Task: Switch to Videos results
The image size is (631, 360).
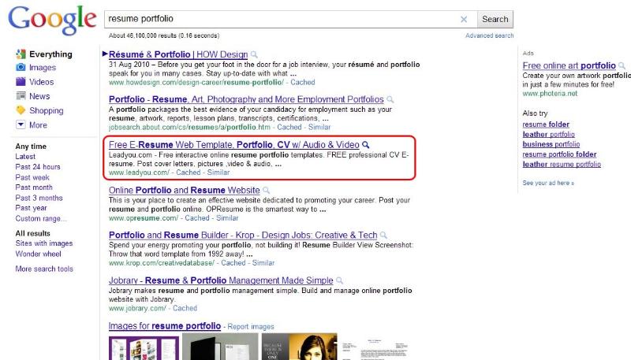Action: (42, 82)
